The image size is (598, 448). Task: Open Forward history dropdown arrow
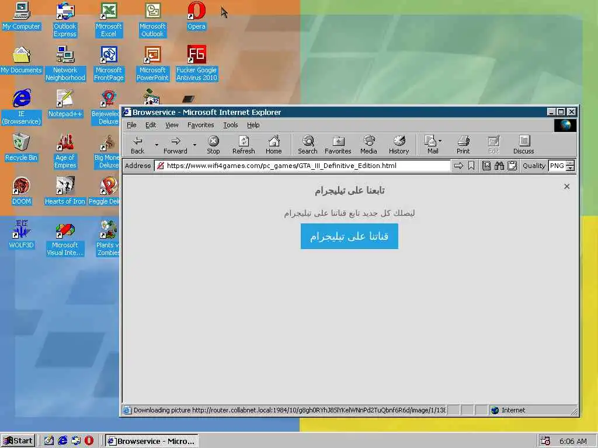[194, 145]
